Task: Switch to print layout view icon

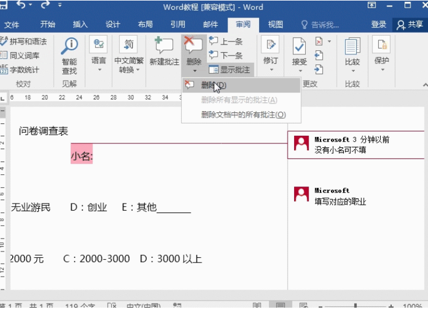Action: (280, 306)
